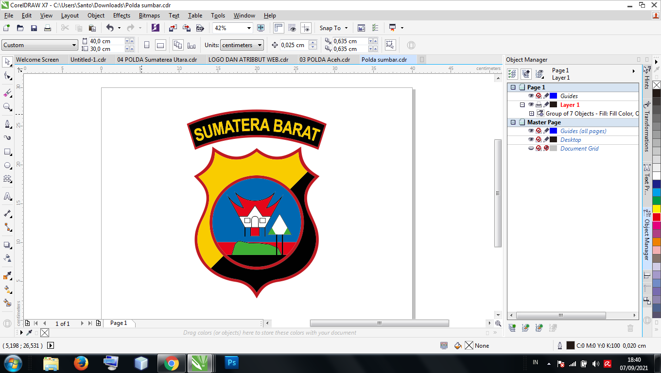Click the Publish to PDF icon
This screenshot has width=661, height=373.
[x=199, y=28]
